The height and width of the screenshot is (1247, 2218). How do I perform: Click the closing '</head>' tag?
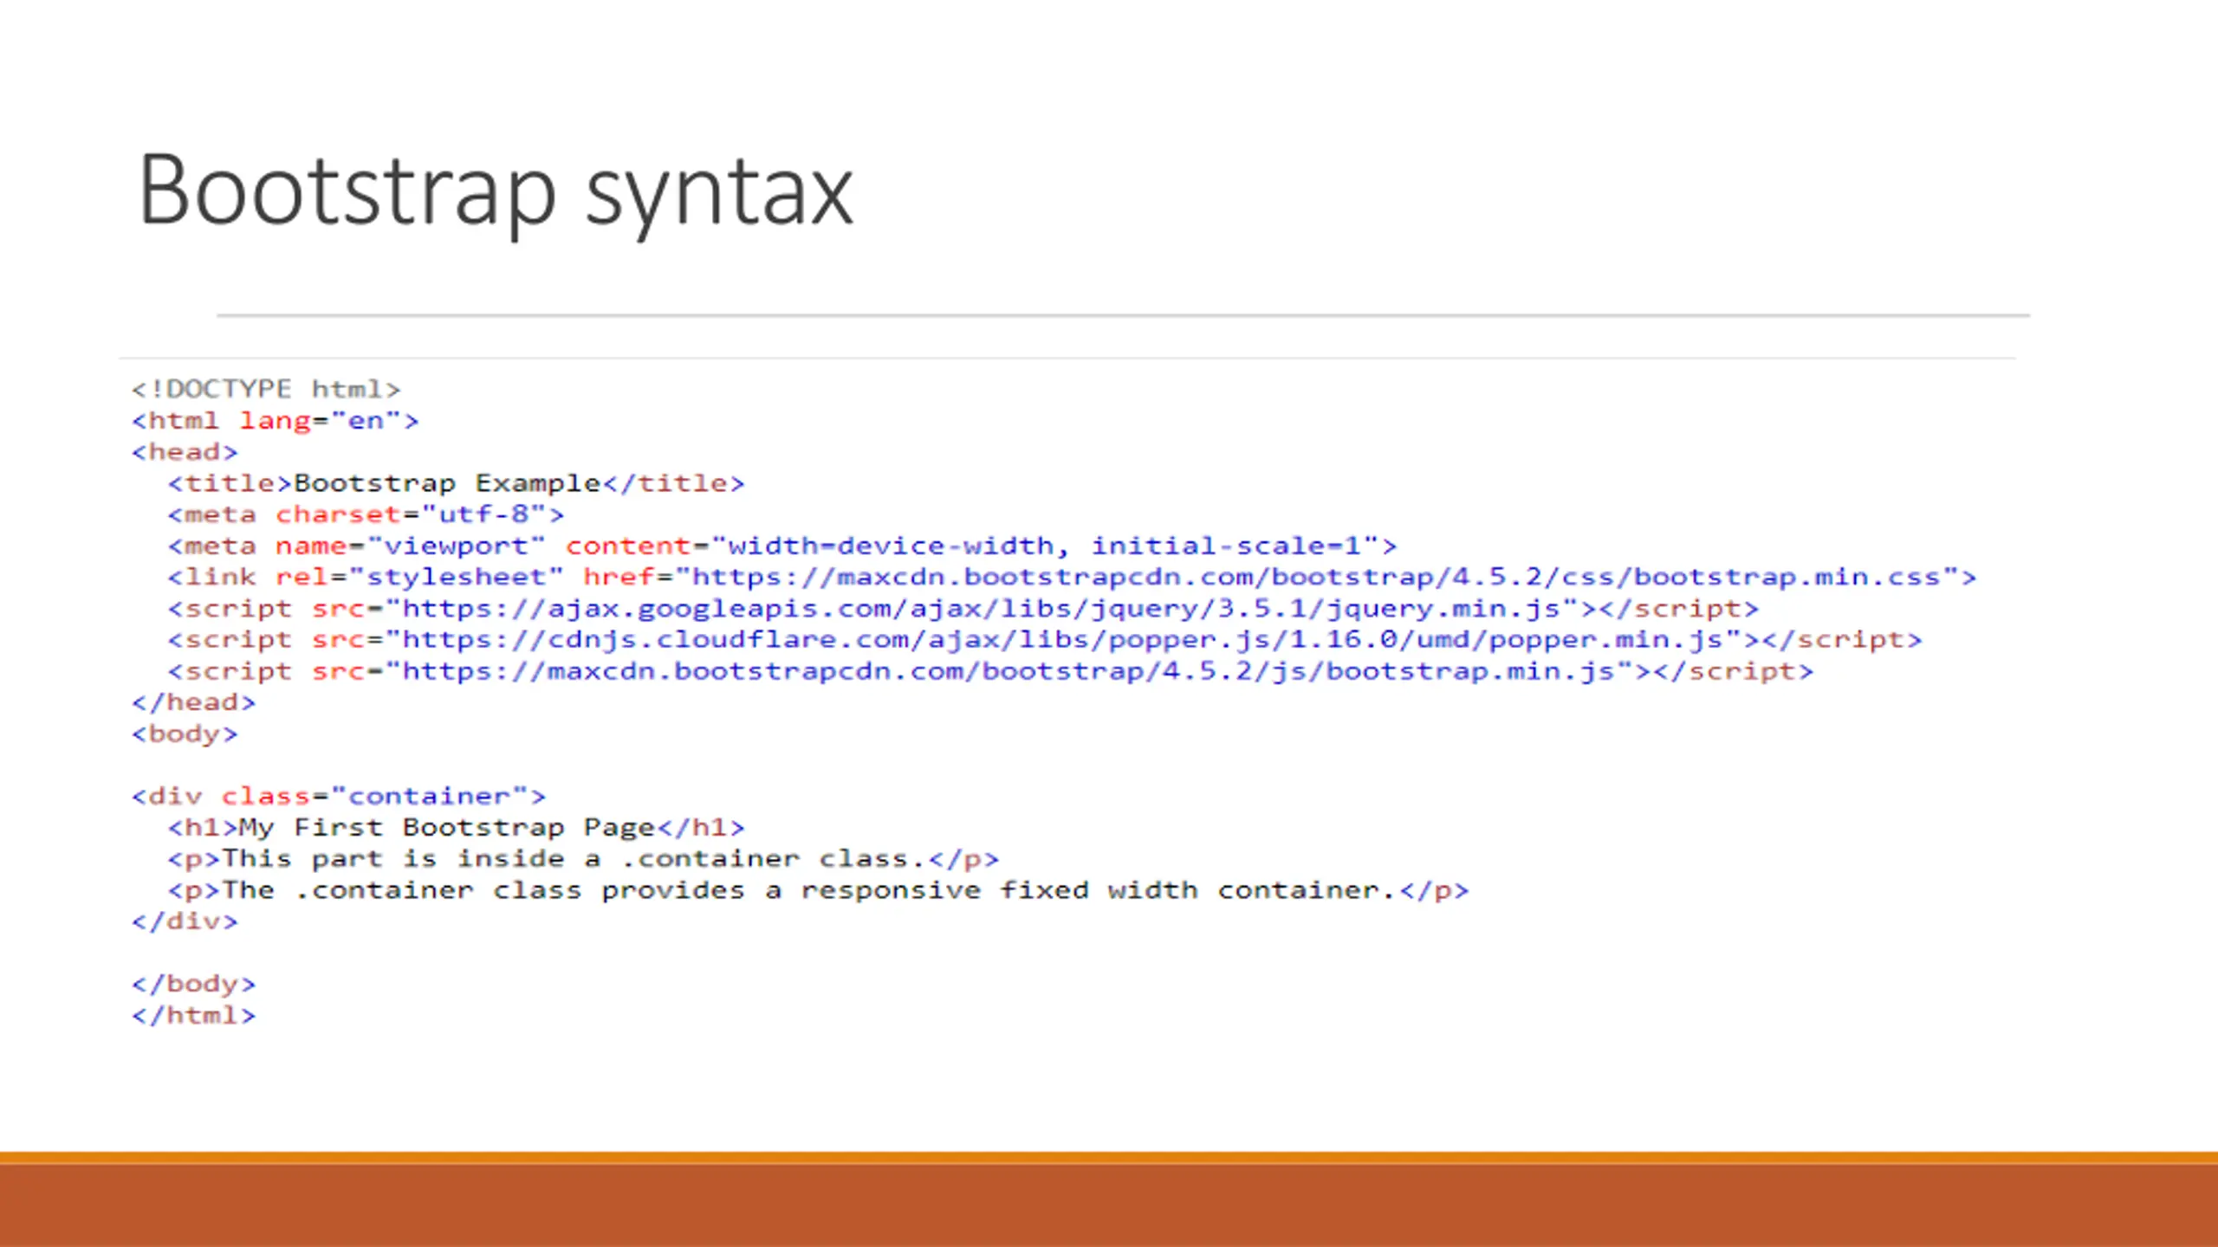point(194,702)
